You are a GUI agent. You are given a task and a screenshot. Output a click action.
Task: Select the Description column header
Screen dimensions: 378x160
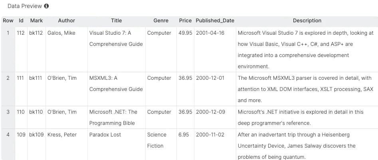click(x=307, y=21)
